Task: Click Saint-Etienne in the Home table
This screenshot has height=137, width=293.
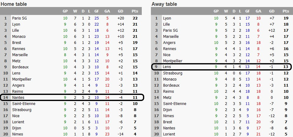Action: click(24, 104)
